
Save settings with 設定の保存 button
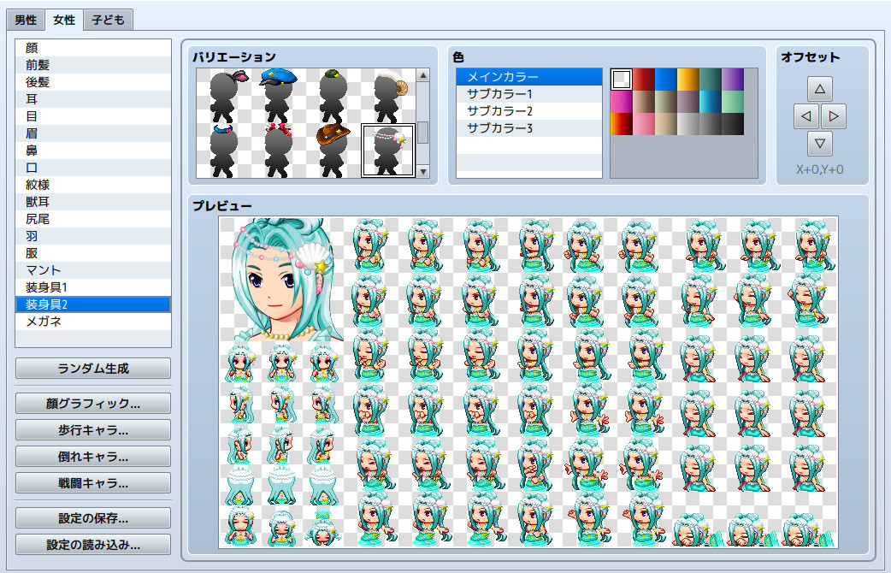(x=92, y=517)
